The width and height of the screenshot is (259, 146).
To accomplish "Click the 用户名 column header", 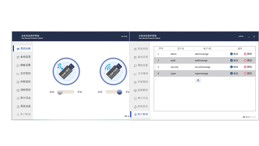I will coord(181,48).
